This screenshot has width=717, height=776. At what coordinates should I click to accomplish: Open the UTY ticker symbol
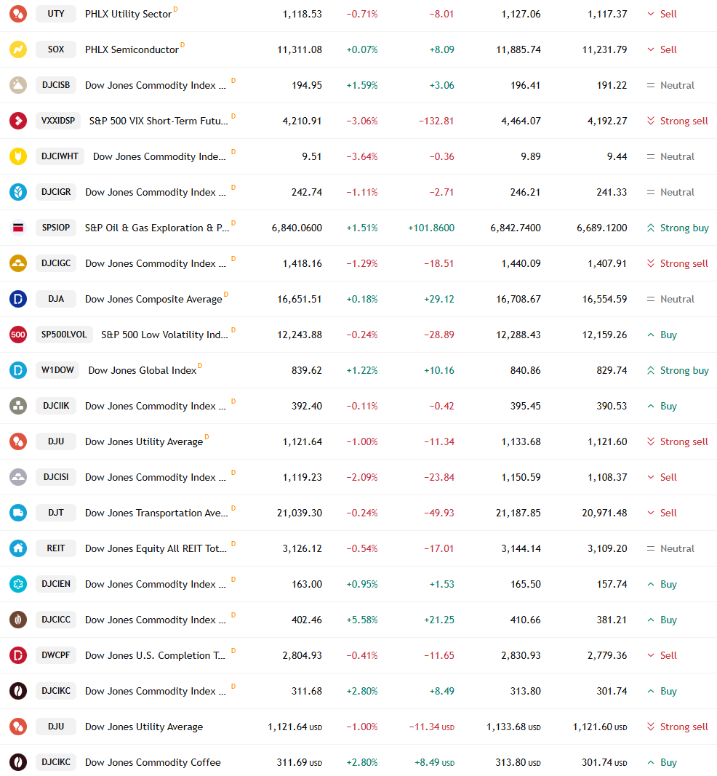click(x=56, y=14)
